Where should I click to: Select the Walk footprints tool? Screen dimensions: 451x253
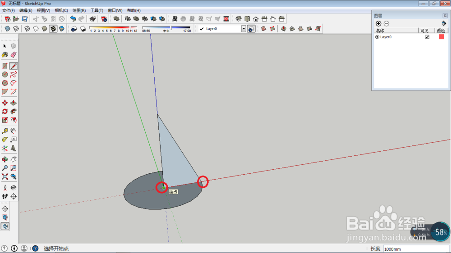click(x=5, y=196)
